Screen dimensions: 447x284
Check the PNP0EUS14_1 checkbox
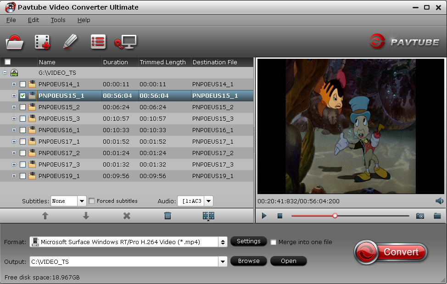pyautogui.click(x=23, y=84)
